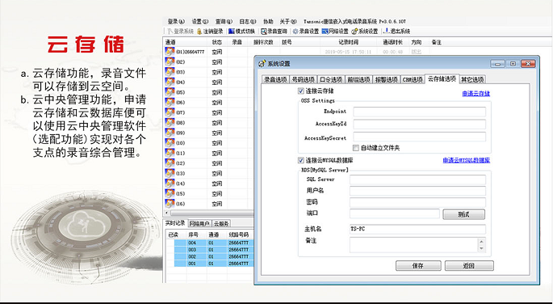This screenshot has height=304, width=553.
Task: Switch to the 云服务 bottom tab
Action: (221, 223)
